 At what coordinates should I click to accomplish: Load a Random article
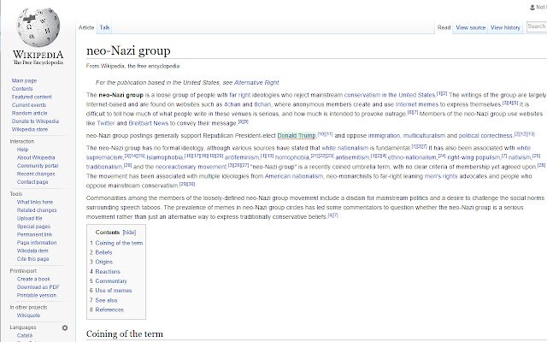click(x=29, y=113)
